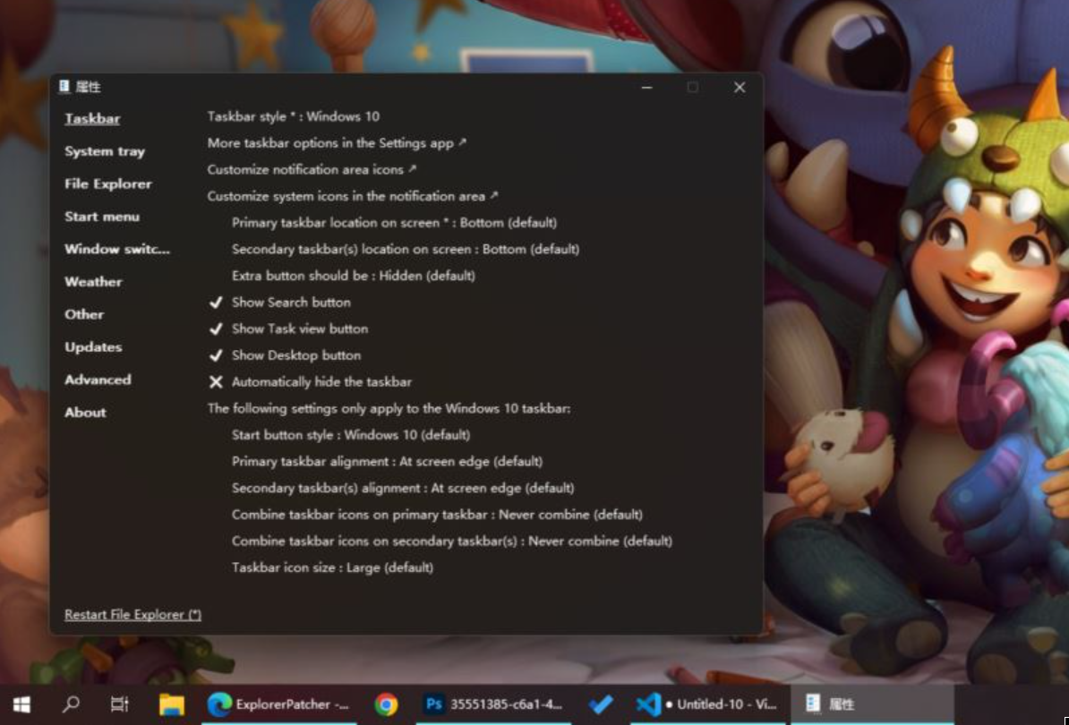The height and width of the screenshot is (725, 1069).
Task: Open the taskbar Search magnifier icon
Action: point(70,704)
